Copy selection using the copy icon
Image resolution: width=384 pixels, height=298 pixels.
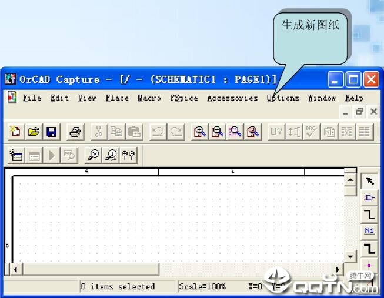click(116, 132)
